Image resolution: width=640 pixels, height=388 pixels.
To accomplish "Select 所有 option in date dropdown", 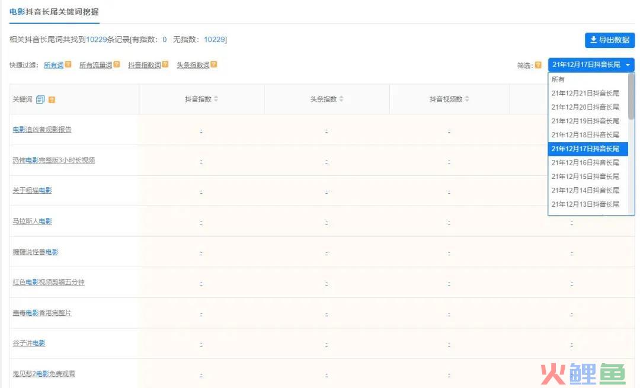I will (588, 79).
